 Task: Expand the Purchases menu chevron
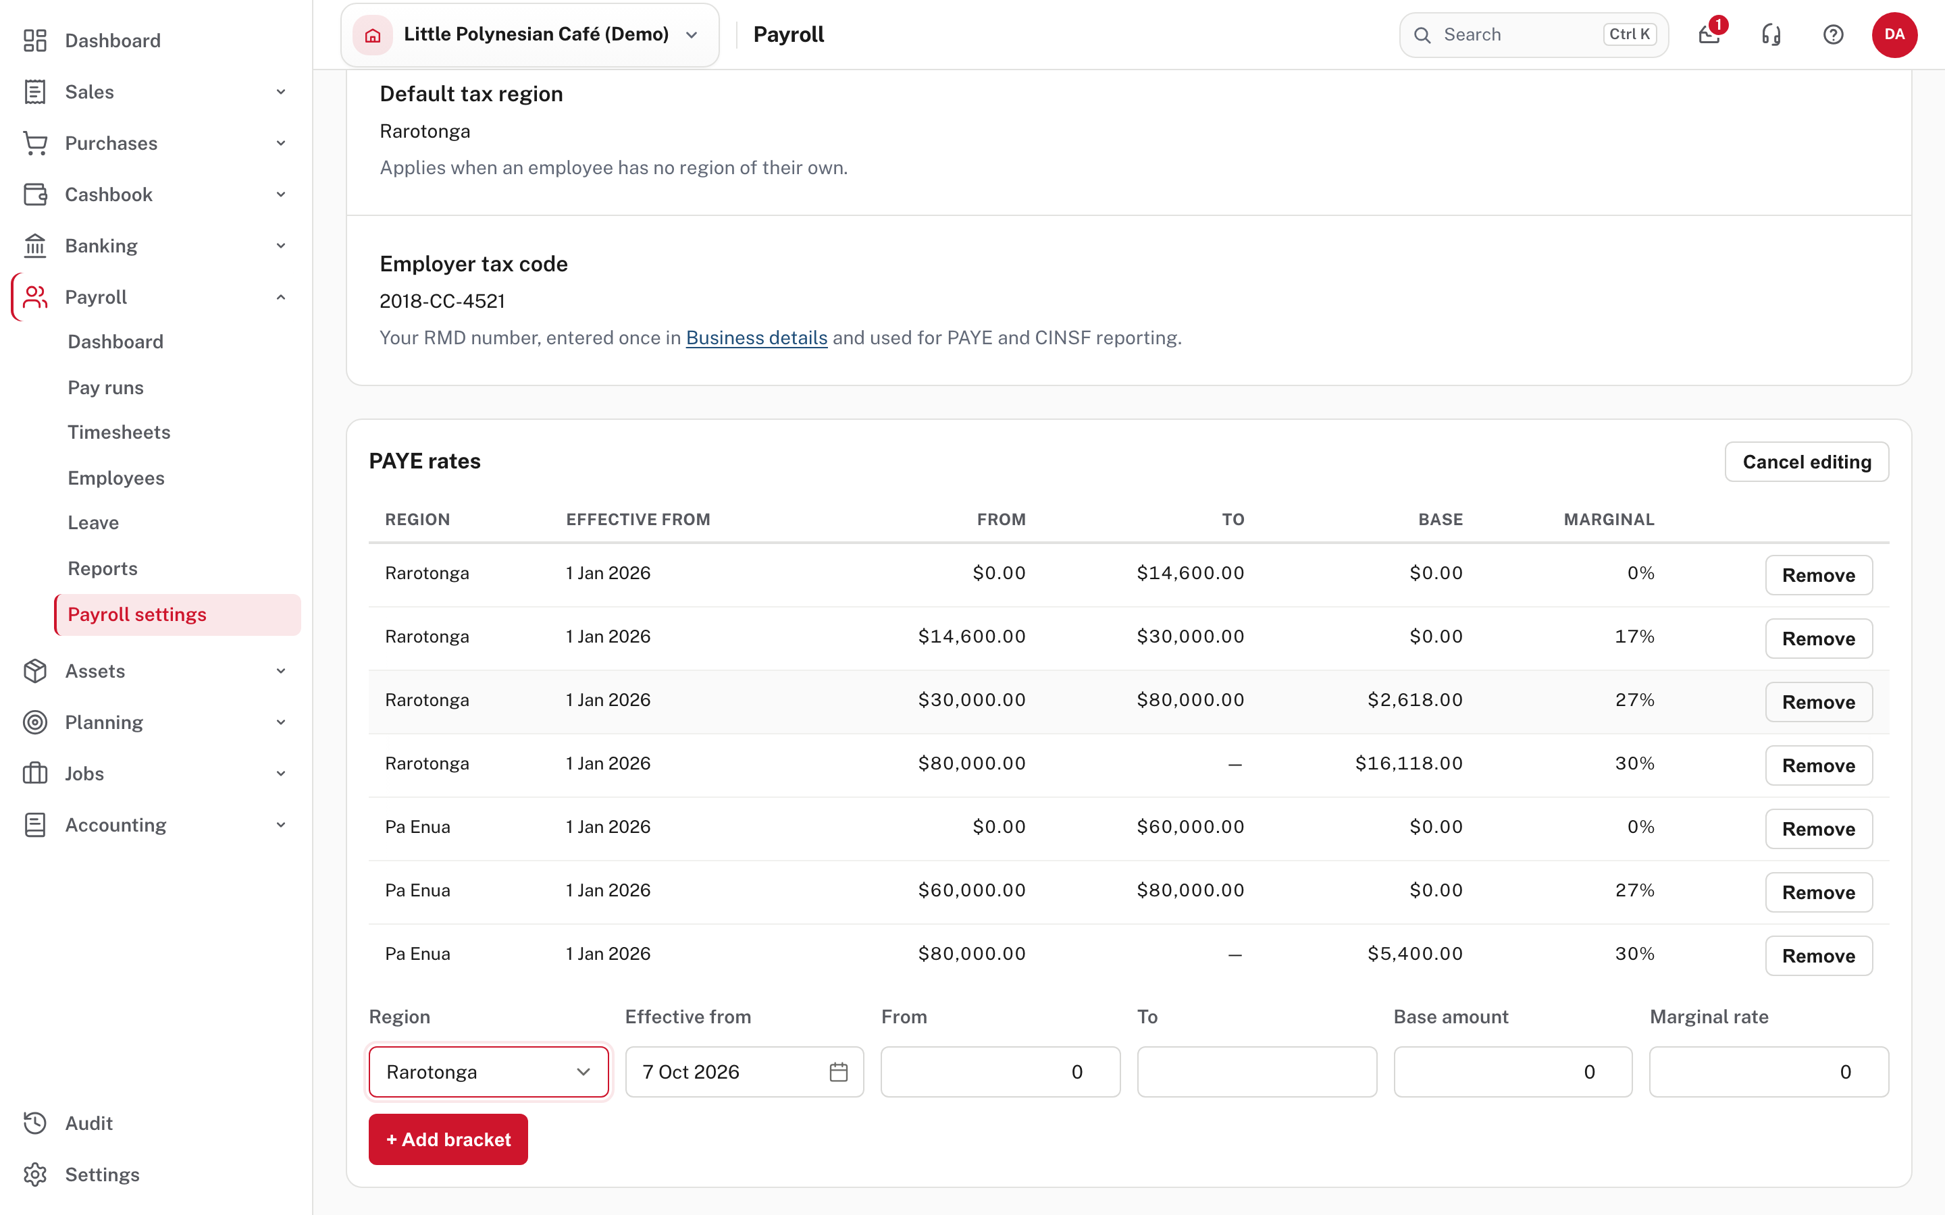point(280,143)
